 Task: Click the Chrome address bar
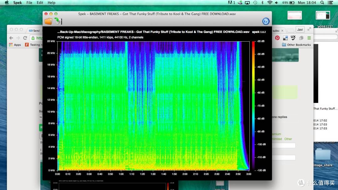[37, 38]
